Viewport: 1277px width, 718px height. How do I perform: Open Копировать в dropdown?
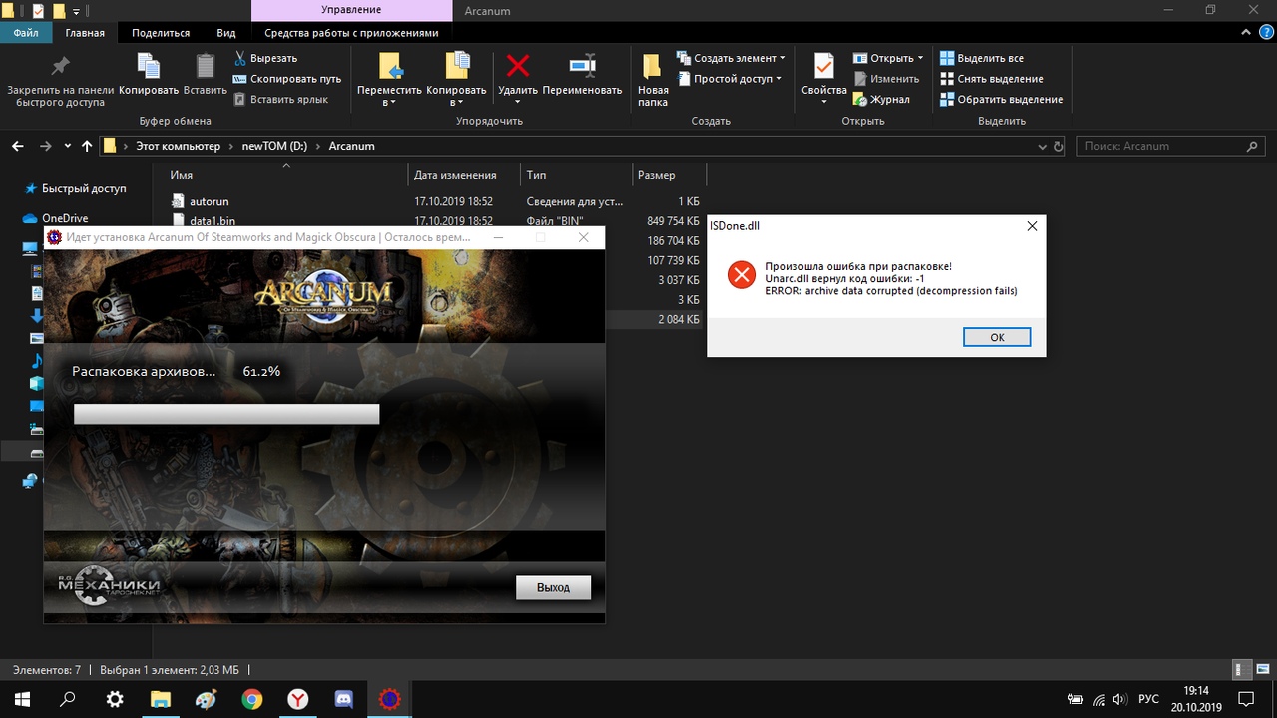(456, 80)
